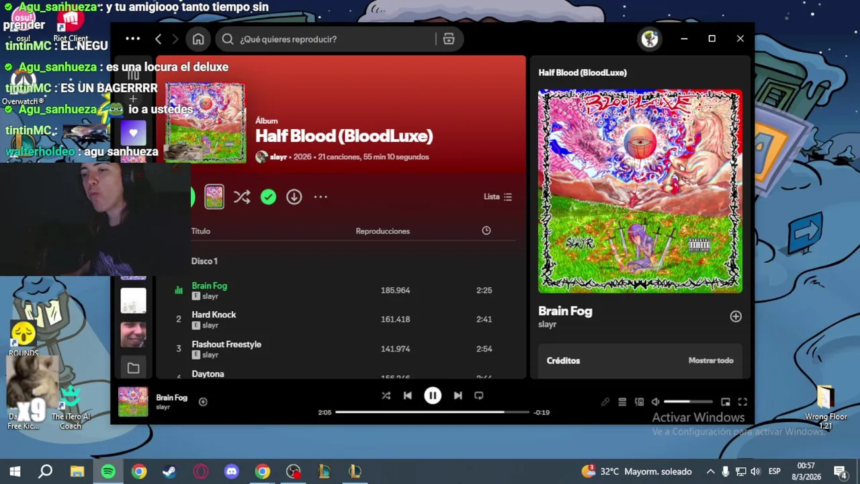860x484 pixels.
Task: Open the Browse icon in search bar
Action: 449,39
